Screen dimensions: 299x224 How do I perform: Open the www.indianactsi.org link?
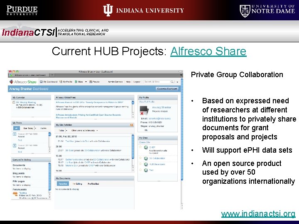(x=258, y=214)
